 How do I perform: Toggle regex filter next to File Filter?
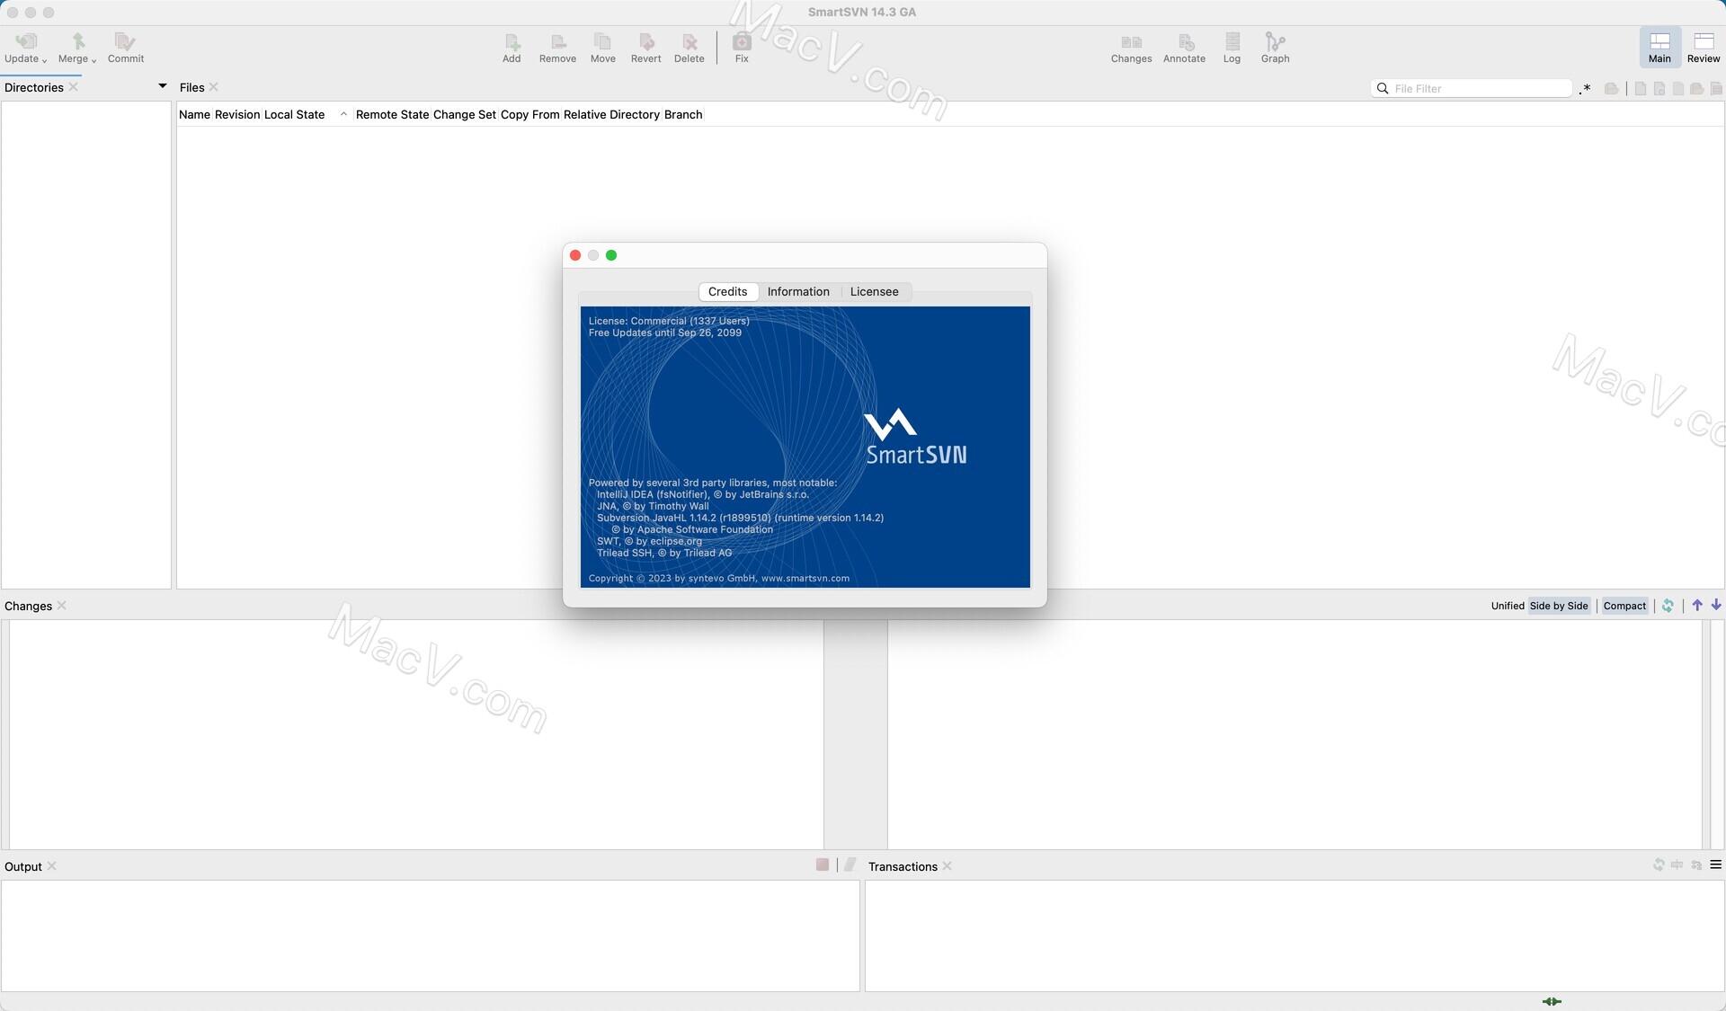tap(1584, 88)
